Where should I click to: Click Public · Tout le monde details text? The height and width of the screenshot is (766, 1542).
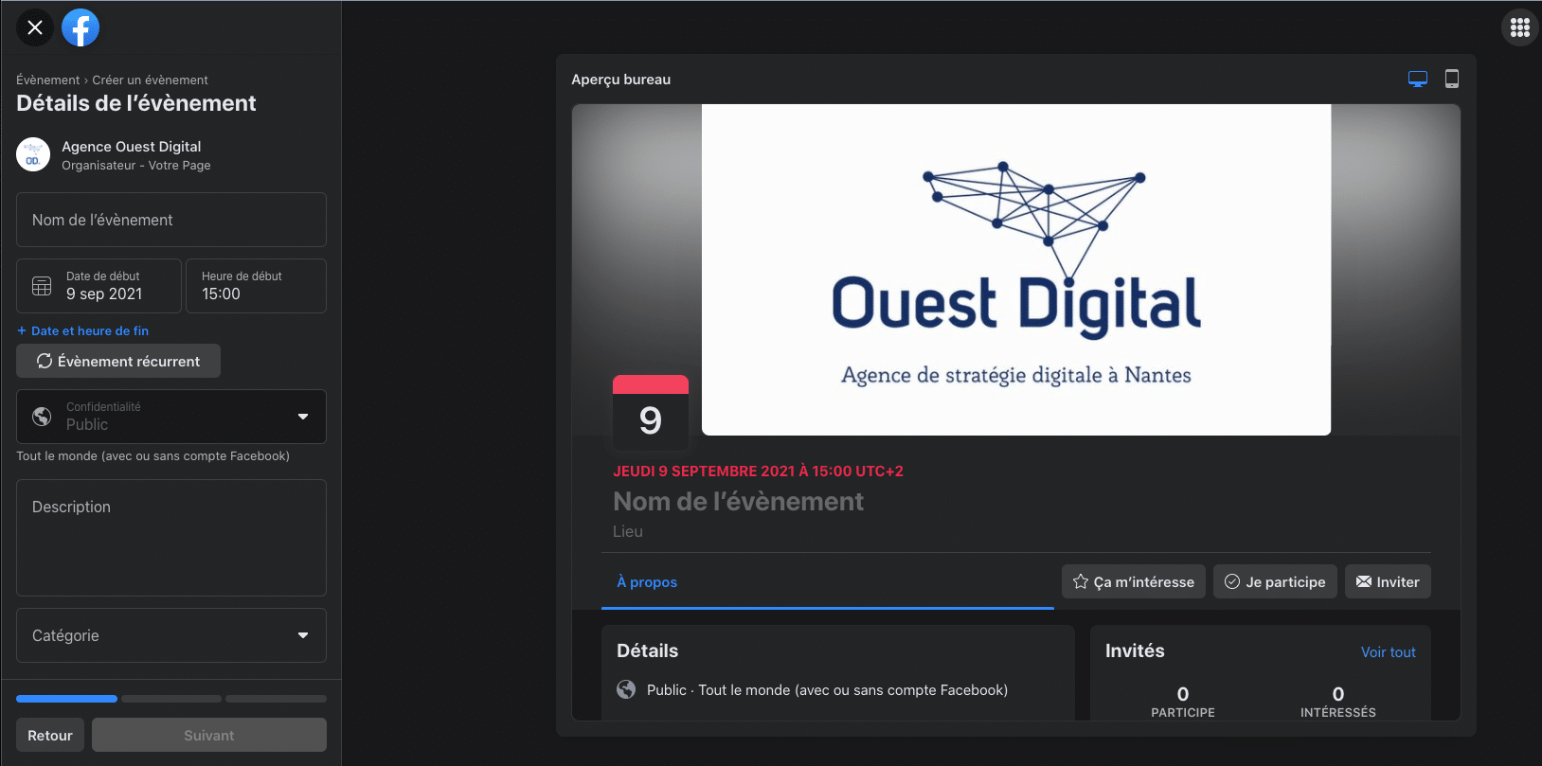827,689
